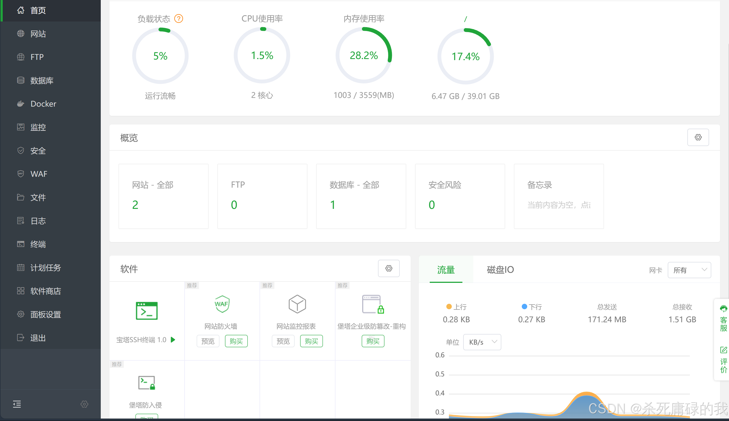Open 监控 monitoring in the sidebar
729x421 pixels.
tap(51, 127)
